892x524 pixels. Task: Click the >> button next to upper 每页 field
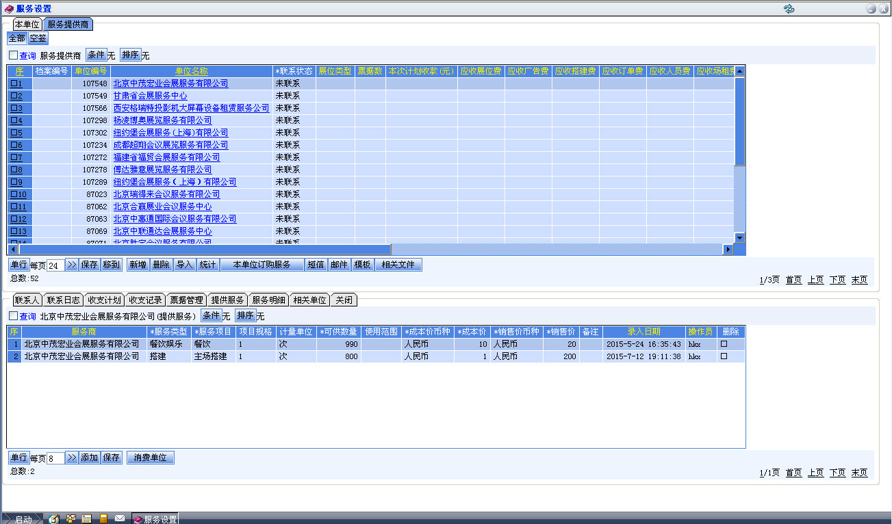point(71,265)
